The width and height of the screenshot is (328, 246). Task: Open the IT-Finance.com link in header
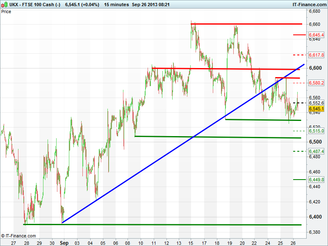tap(309, 4)
